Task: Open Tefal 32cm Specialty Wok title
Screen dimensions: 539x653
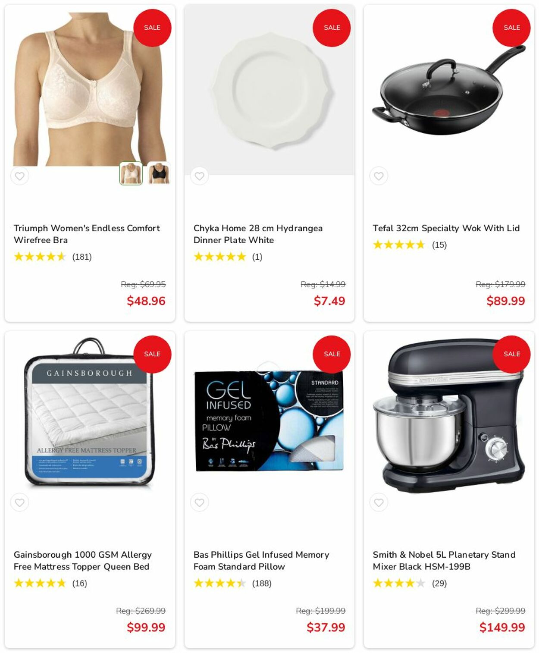Action: (446, 228)
